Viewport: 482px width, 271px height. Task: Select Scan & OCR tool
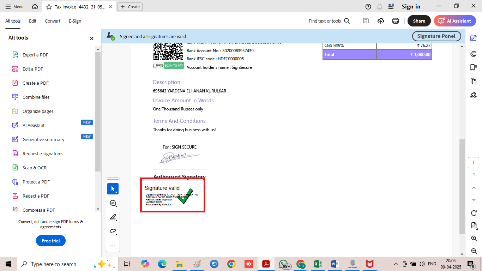click(34, 168)
